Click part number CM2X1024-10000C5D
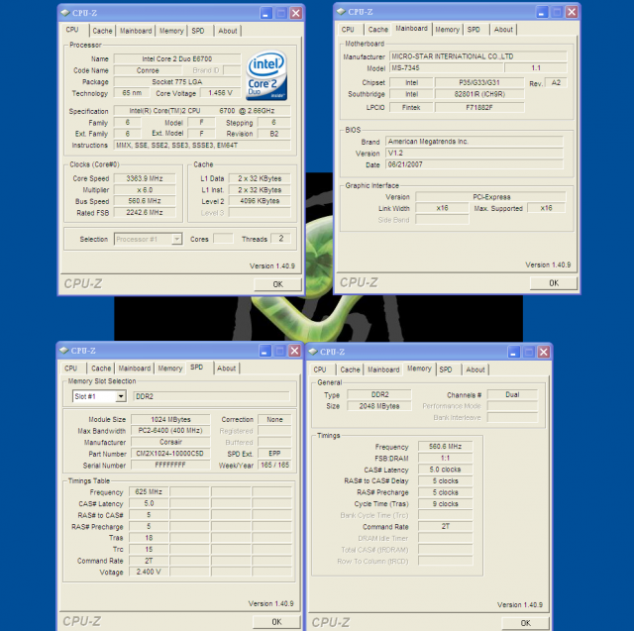This screenshot has width=634, height=631. pos(170,454)
